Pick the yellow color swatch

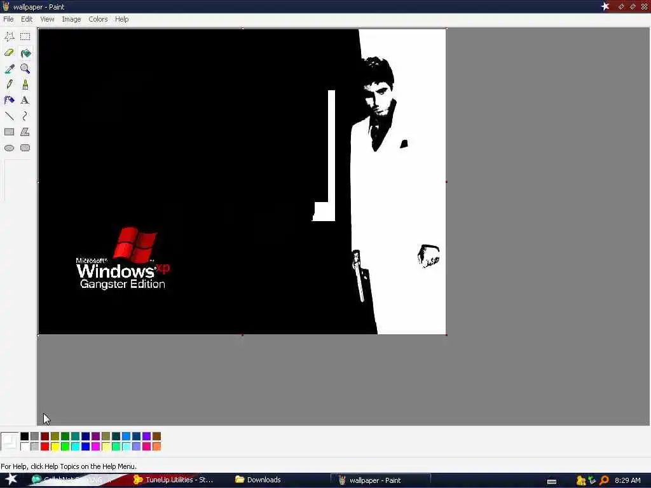[x=55, y=447]
